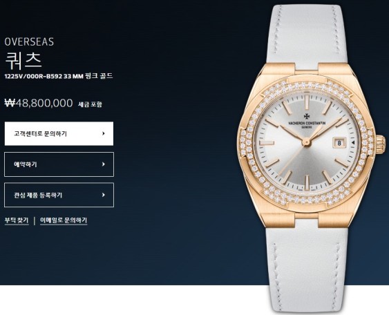
Task: Click the gold watch crown
Action: coord(381,144)
